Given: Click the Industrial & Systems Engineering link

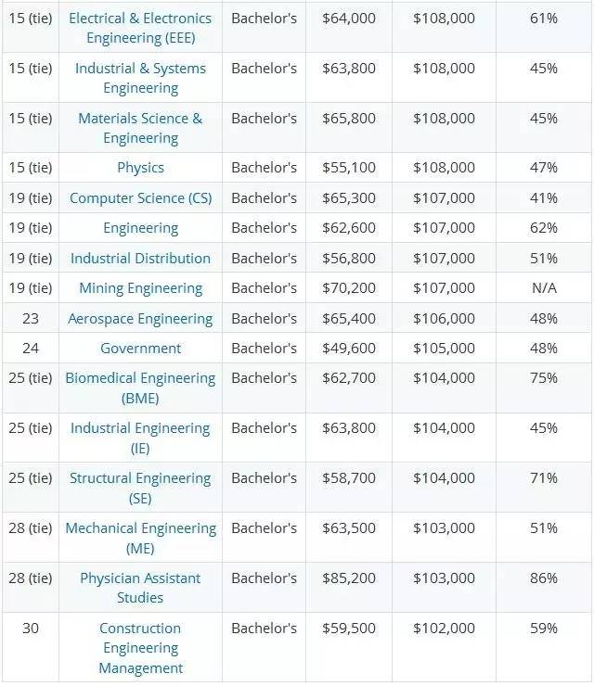Looking at the screenshot, I should pyautogui.click(x=140, y=78).
